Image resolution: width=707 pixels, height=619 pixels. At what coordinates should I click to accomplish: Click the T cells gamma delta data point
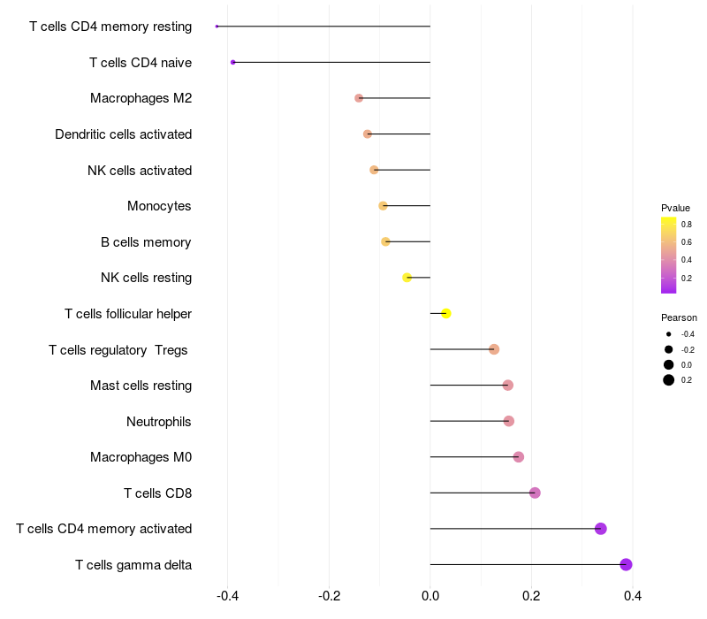(626, 564)
